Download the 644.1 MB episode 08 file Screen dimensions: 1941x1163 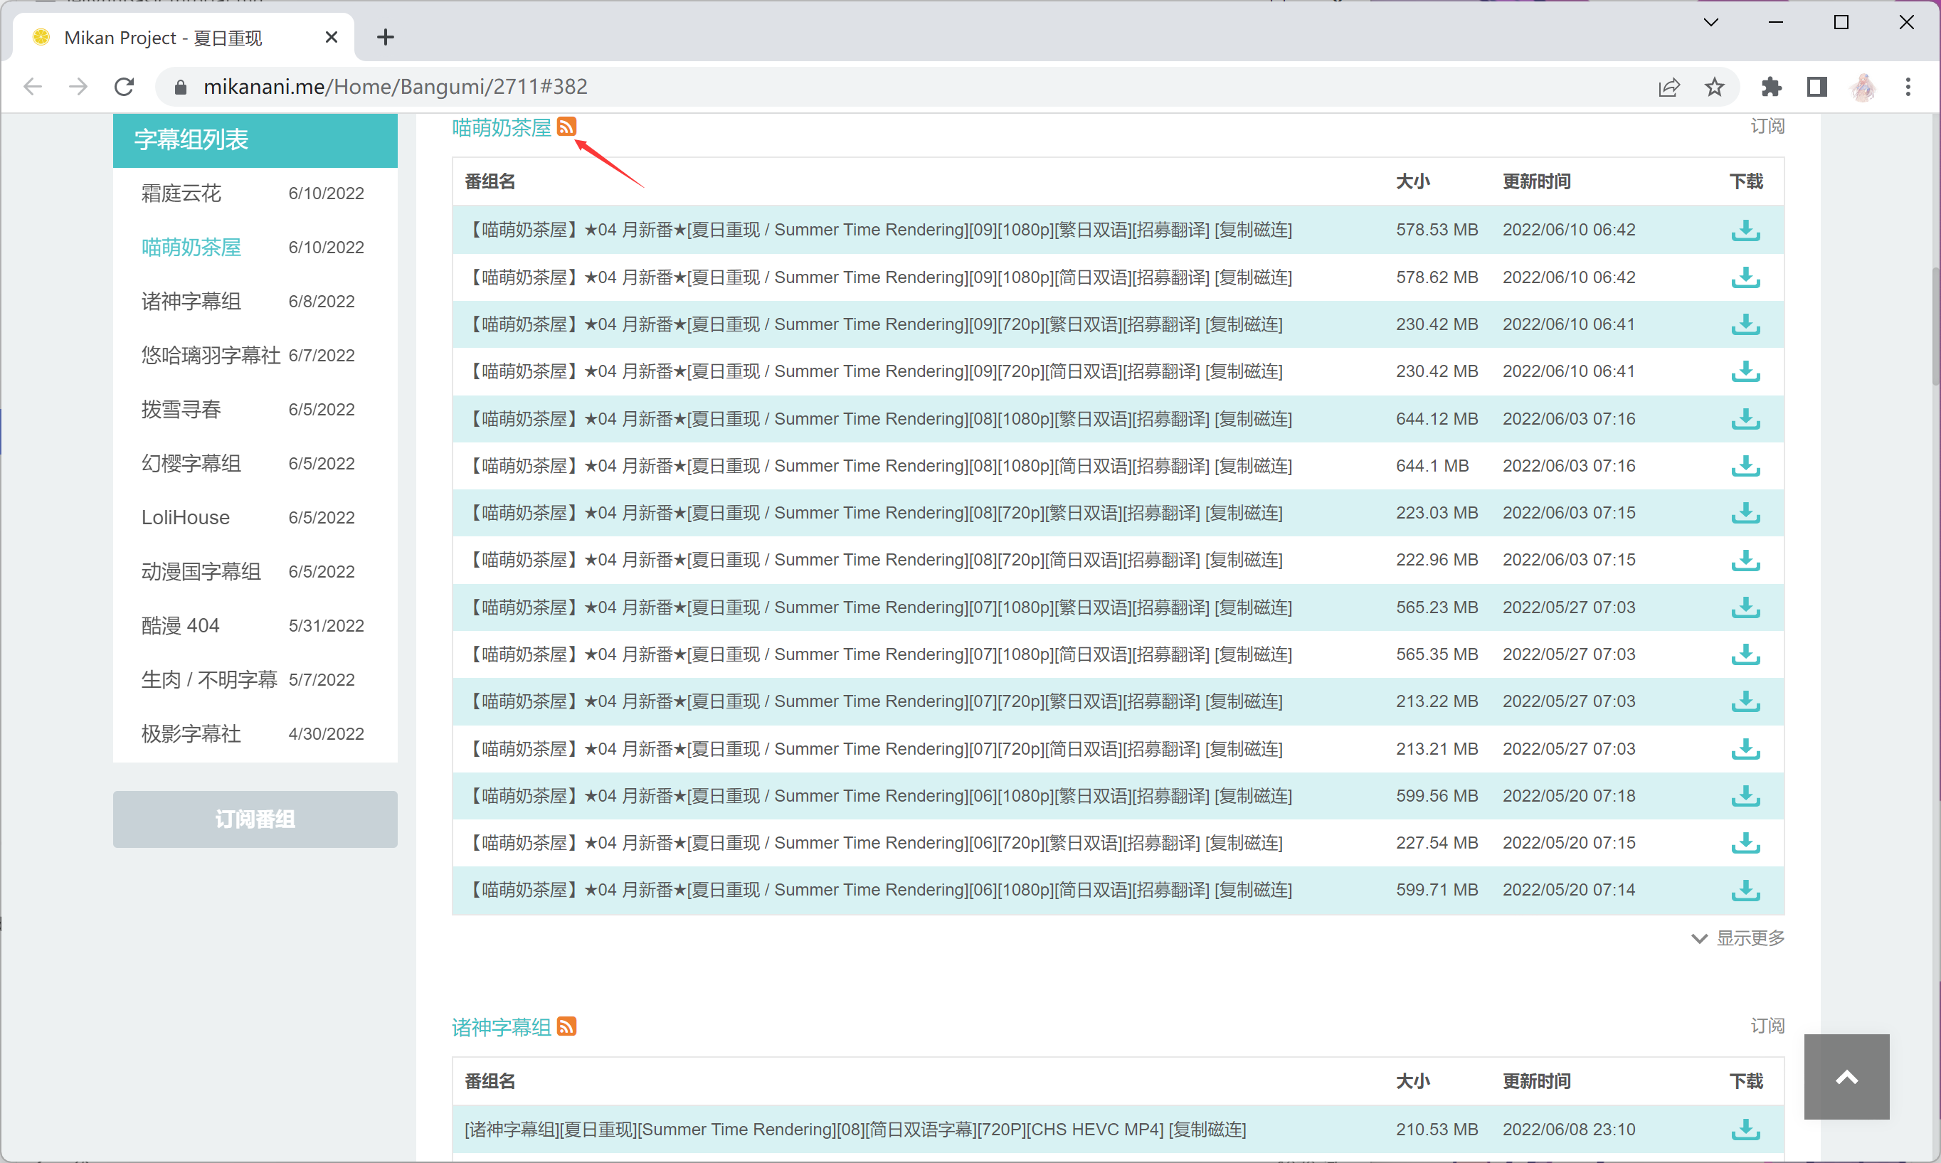point(1745,465)
